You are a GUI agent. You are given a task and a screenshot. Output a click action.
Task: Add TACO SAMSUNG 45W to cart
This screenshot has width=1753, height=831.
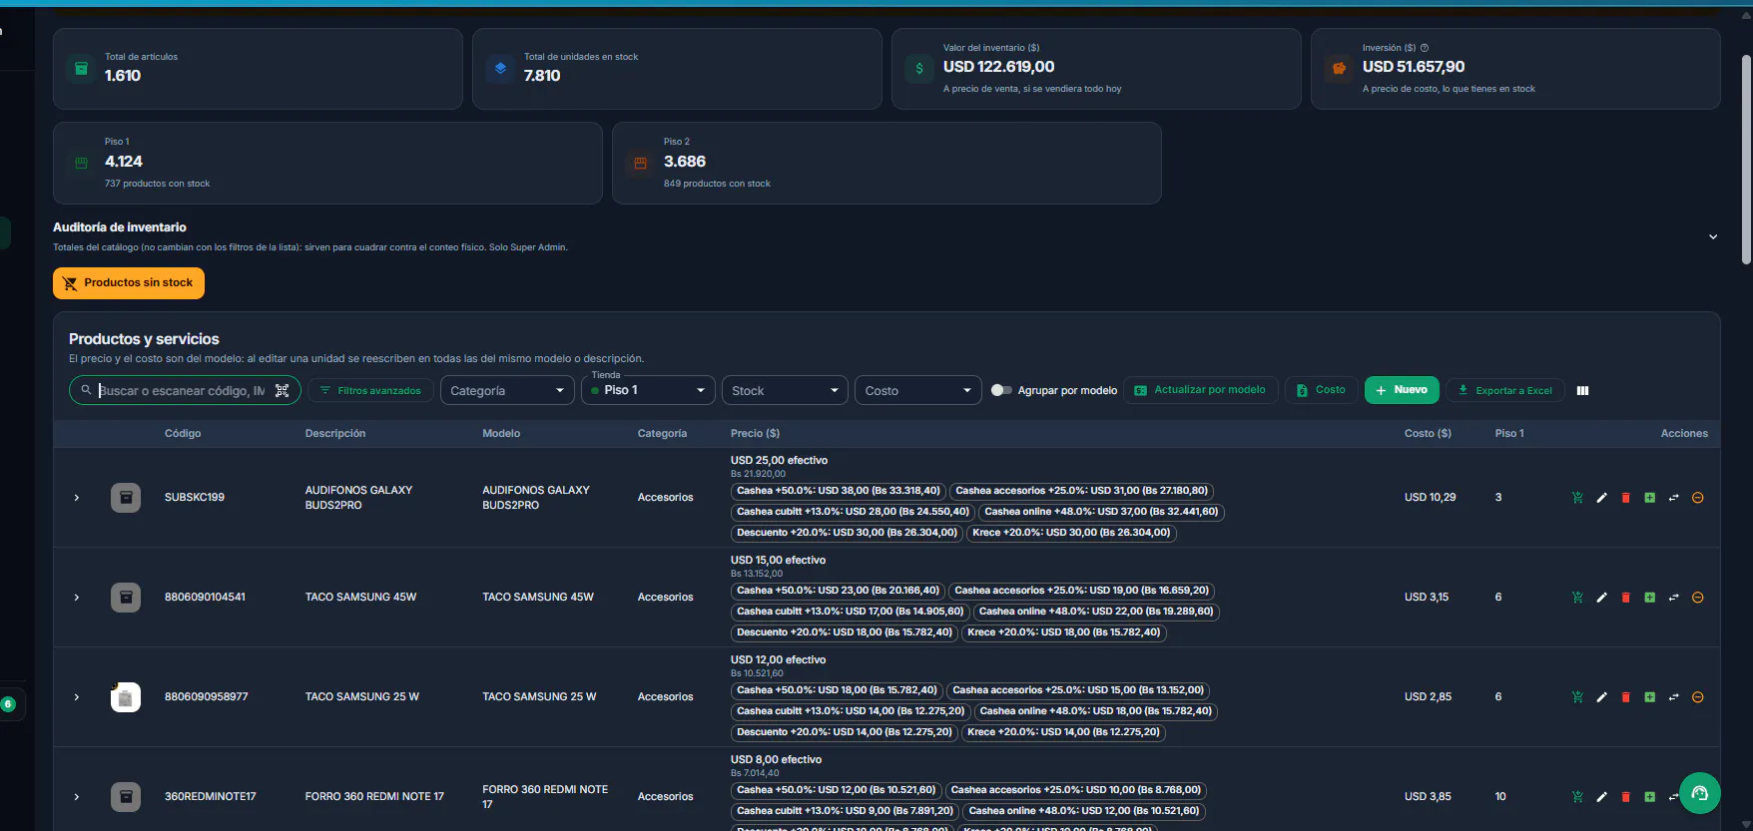[x=1577, y=598]
